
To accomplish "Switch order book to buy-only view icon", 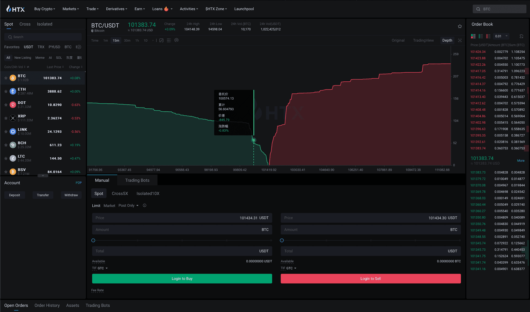I will pyautogui.click(x=481, y=36).
